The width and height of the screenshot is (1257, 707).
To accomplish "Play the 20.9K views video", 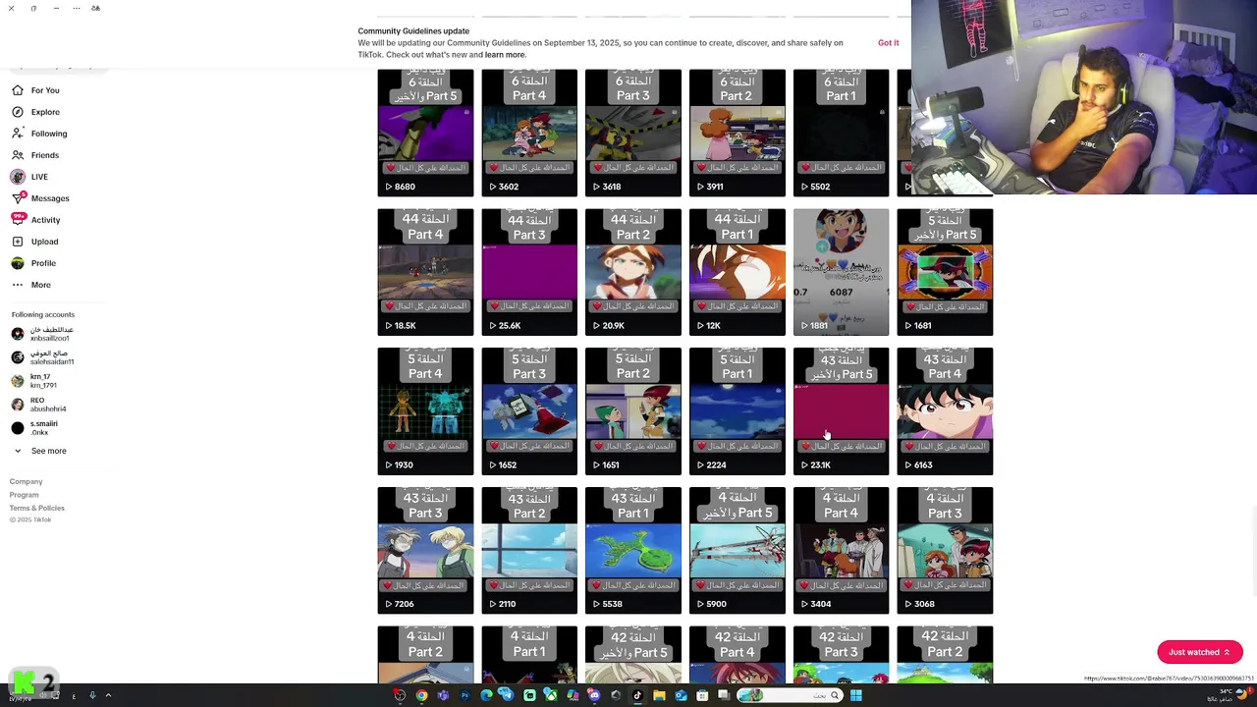I will point(633,272).
